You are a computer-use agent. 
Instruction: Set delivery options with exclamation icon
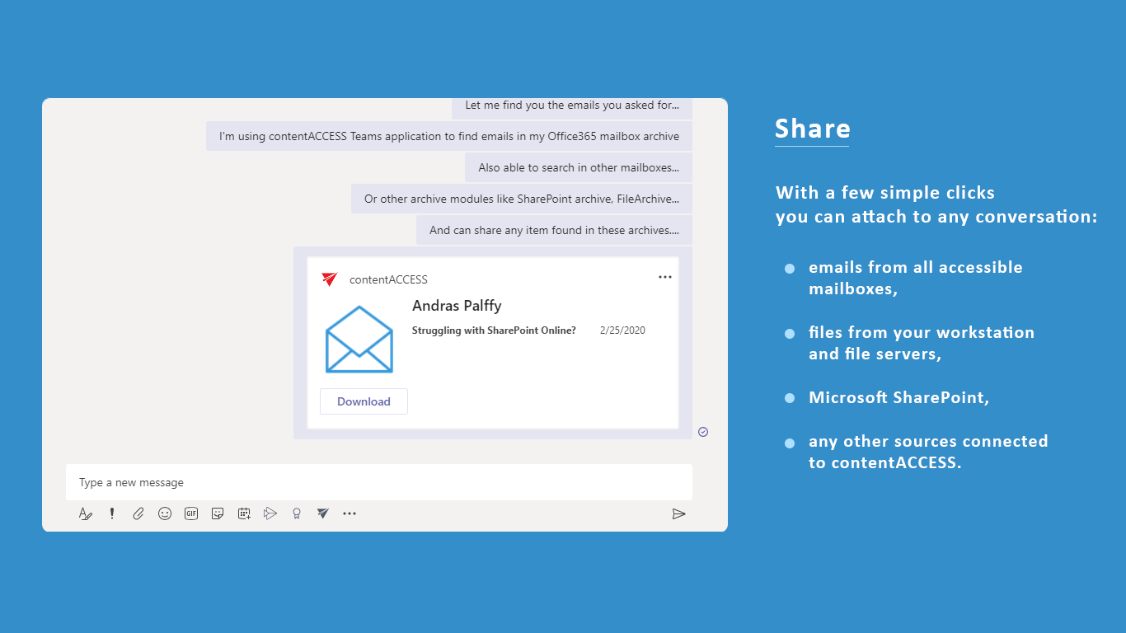pyautogui.click(x=112, y=513)
